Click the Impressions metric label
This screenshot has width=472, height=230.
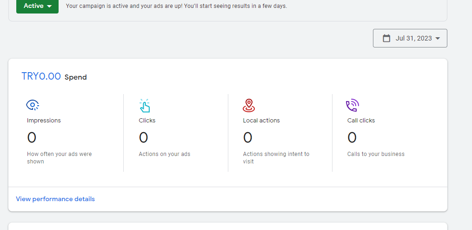pos(44,120)
